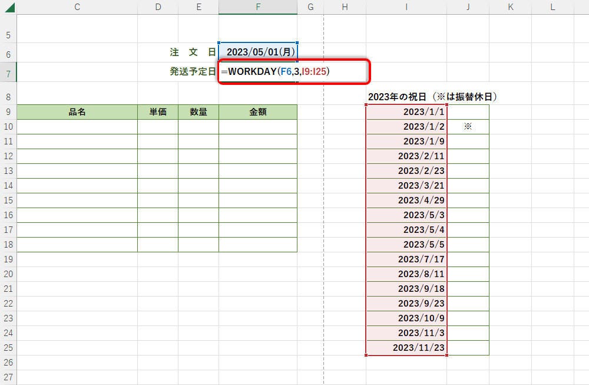
Task: Click the 金額 header cell
Action: (257, 112)
